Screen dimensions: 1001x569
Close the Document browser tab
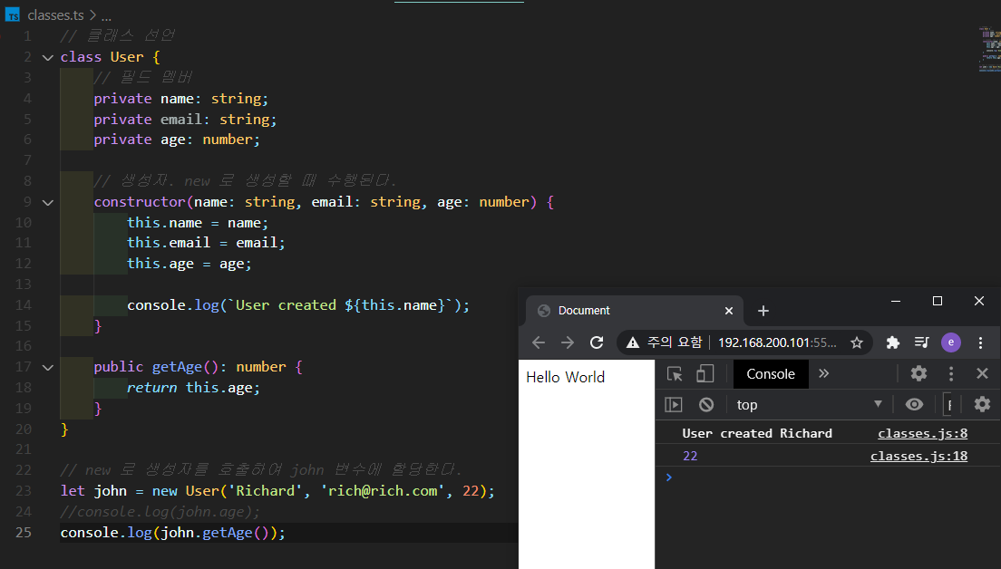click(x=728, y=311)
